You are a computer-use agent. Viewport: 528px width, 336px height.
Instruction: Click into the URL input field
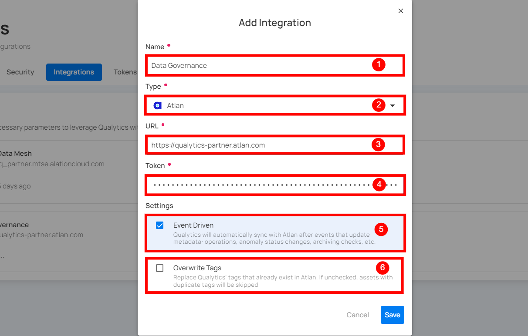point(257,145)
